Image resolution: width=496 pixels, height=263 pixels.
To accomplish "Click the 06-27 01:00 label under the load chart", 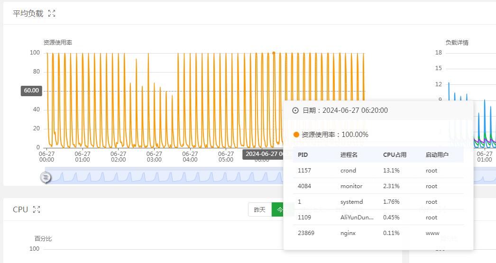I will [x=83, y=157].
